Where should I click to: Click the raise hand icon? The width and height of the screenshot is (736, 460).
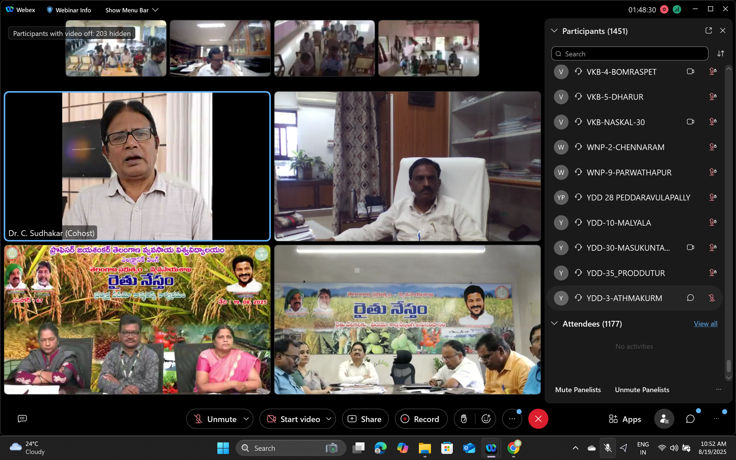(463, 419)
